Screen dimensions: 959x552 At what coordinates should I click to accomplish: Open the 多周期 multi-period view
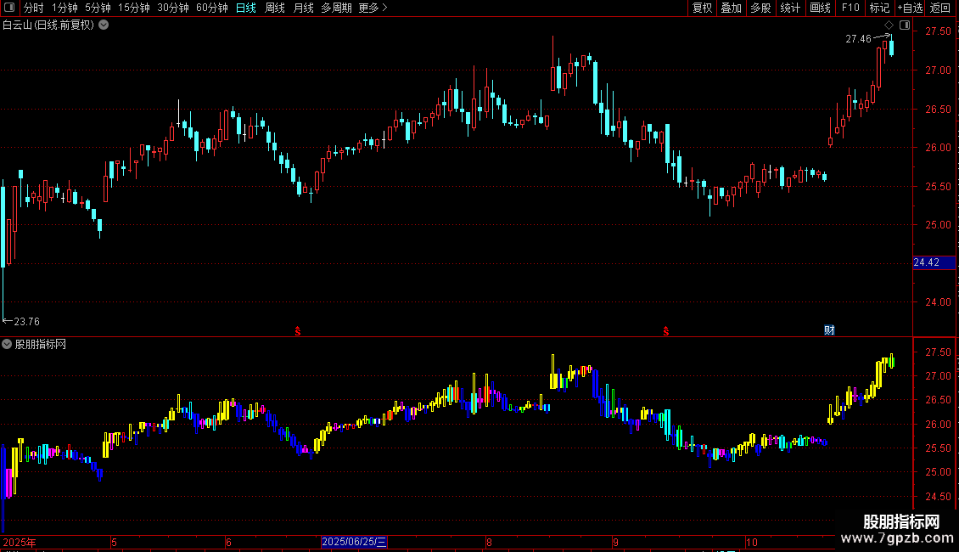coord(336,8)
